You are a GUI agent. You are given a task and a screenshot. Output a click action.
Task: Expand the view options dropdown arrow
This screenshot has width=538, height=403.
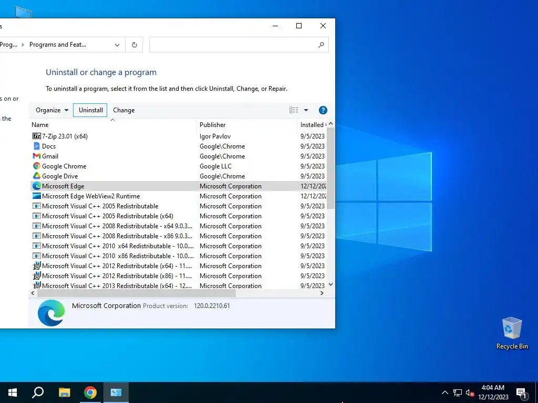click(306, 110)
